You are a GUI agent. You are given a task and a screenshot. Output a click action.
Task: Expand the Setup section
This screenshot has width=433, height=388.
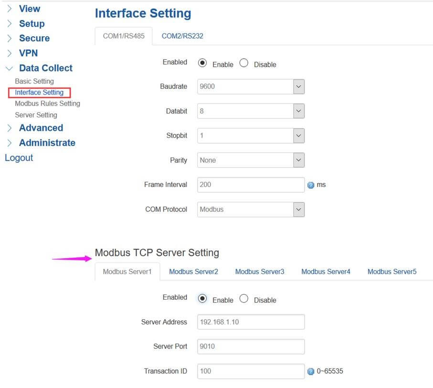click(32, 23)
